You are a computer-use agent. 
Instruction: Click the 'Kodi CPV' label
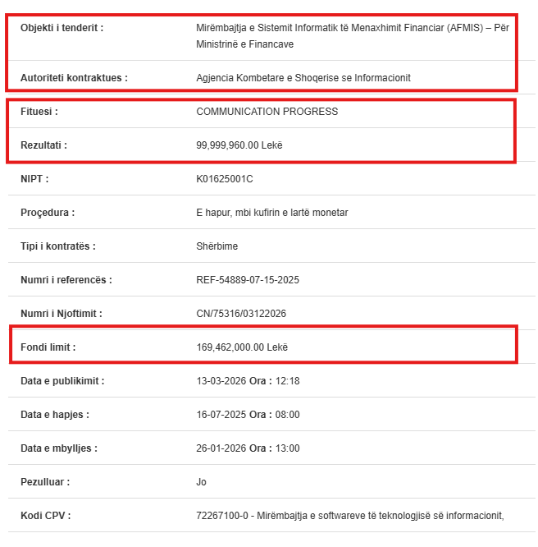tap(45, 516)
